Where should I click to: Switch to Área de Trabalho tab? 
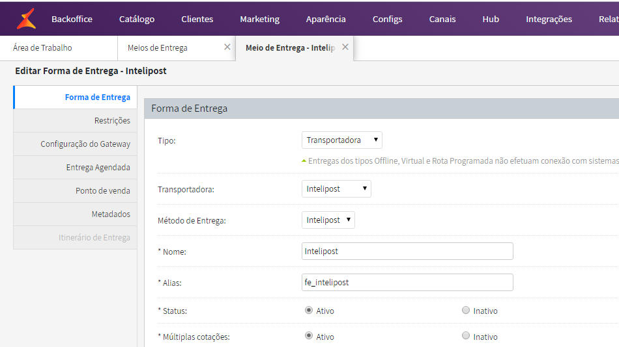click(x=59, y=48)
